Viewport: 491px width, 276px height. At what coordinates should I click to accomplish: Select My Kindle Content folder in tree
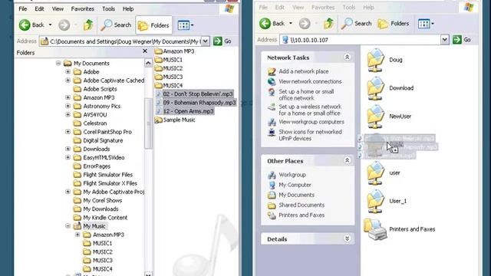pos(105,218)
